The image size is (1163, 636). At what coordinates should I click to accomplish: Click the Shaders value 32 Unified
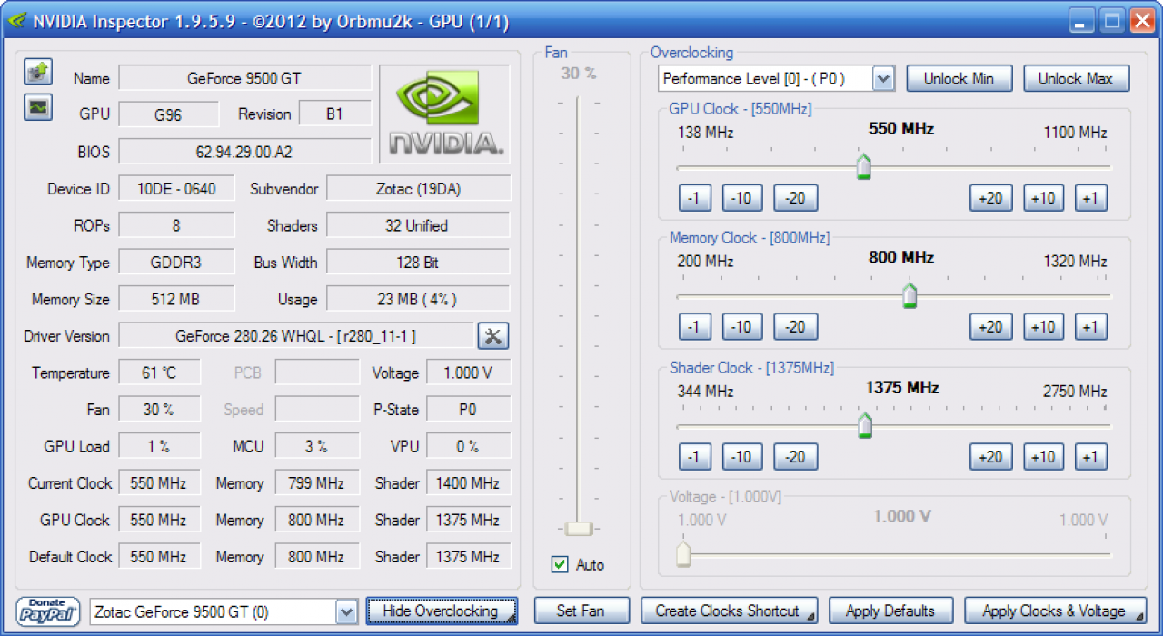(419, 225)
